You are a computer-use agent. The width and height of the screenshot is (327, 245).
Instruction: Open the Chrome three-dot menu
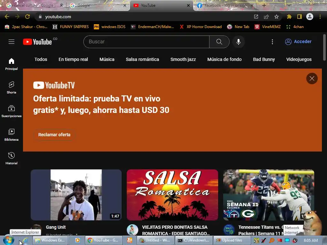pyautogui.click(x=320, y=17)
